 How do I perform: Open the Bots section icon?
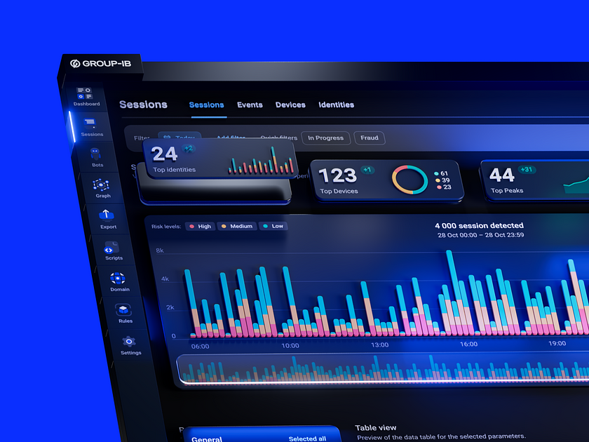(x=97, y=154)
